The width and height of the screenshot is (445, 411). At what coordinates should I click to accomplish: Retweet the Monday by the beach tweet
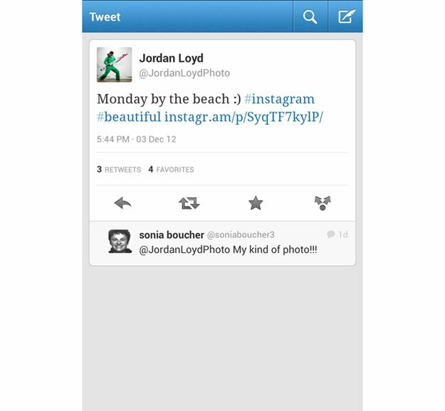[x=189, y=203]
